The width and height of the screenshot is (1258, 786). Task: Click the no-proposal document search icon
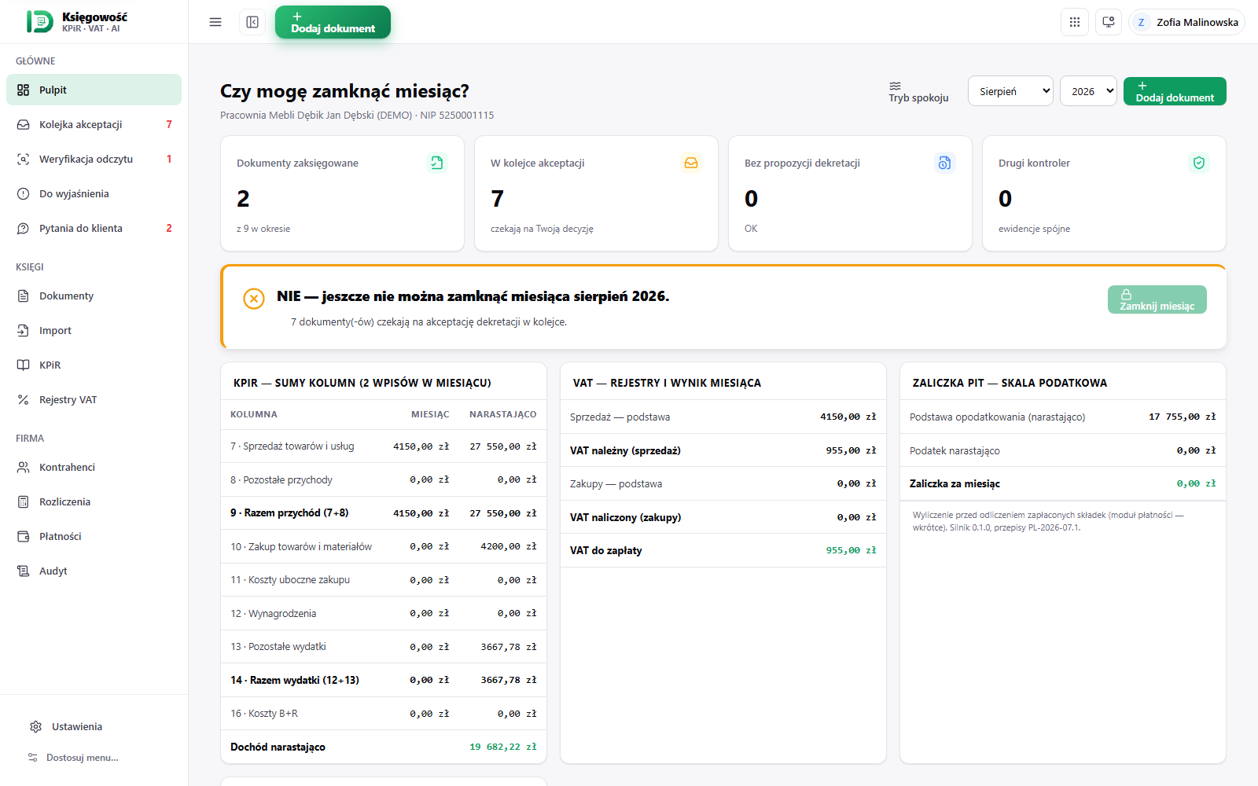tap(945, 163)
